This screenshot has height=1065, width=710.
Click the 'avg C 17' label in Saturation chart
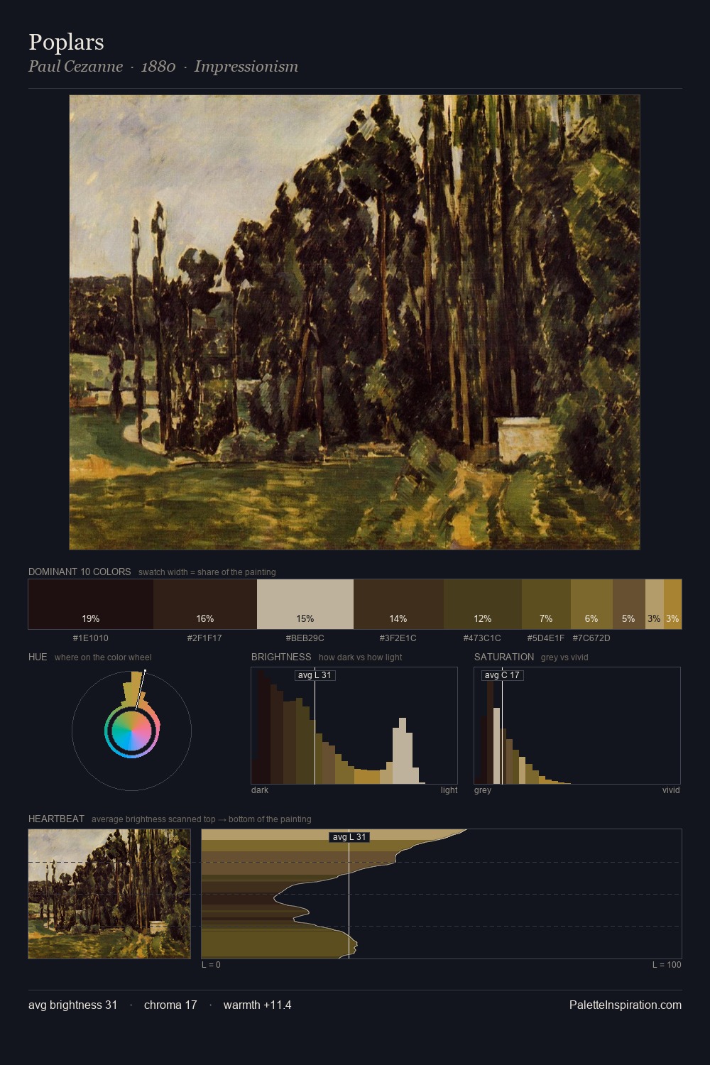502,675
